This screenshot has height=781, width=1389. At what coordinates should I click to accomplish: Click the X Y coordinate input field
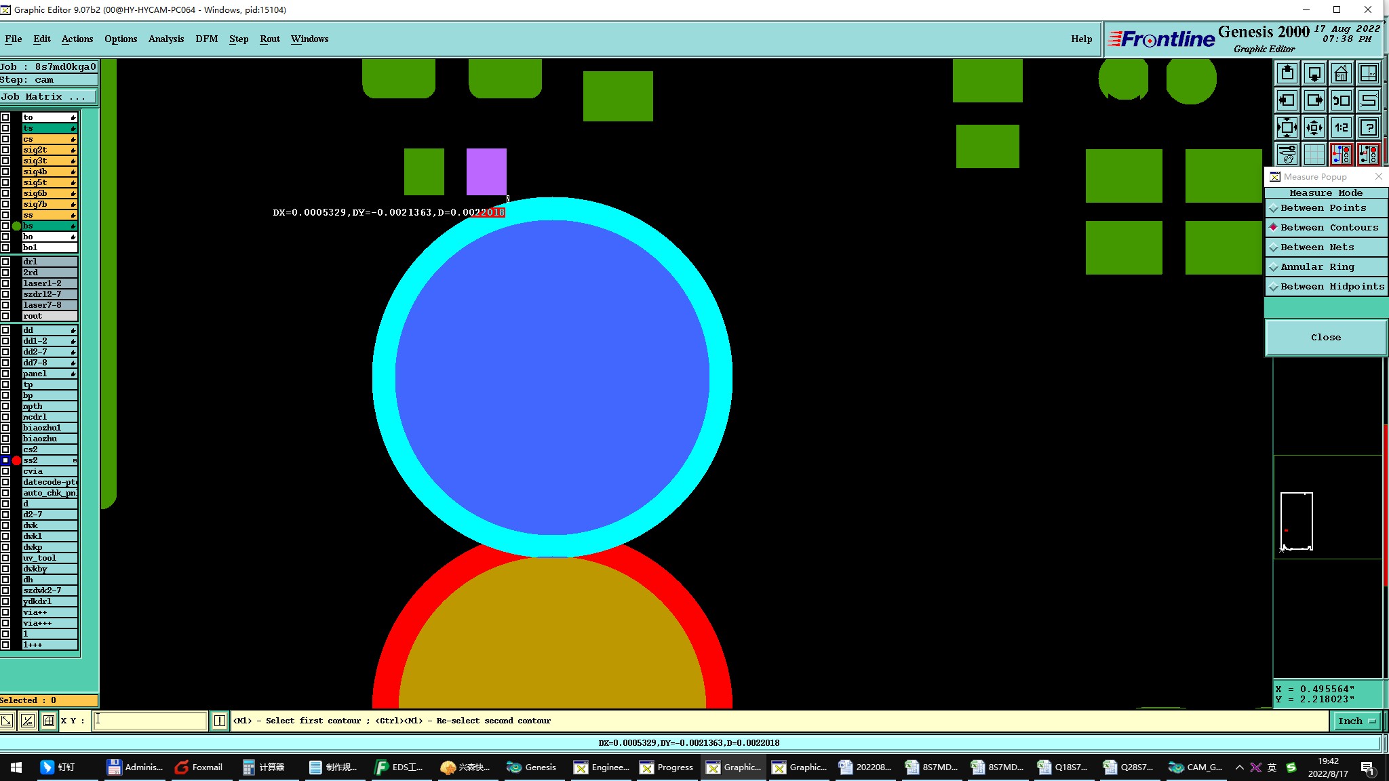coord(150,721)
